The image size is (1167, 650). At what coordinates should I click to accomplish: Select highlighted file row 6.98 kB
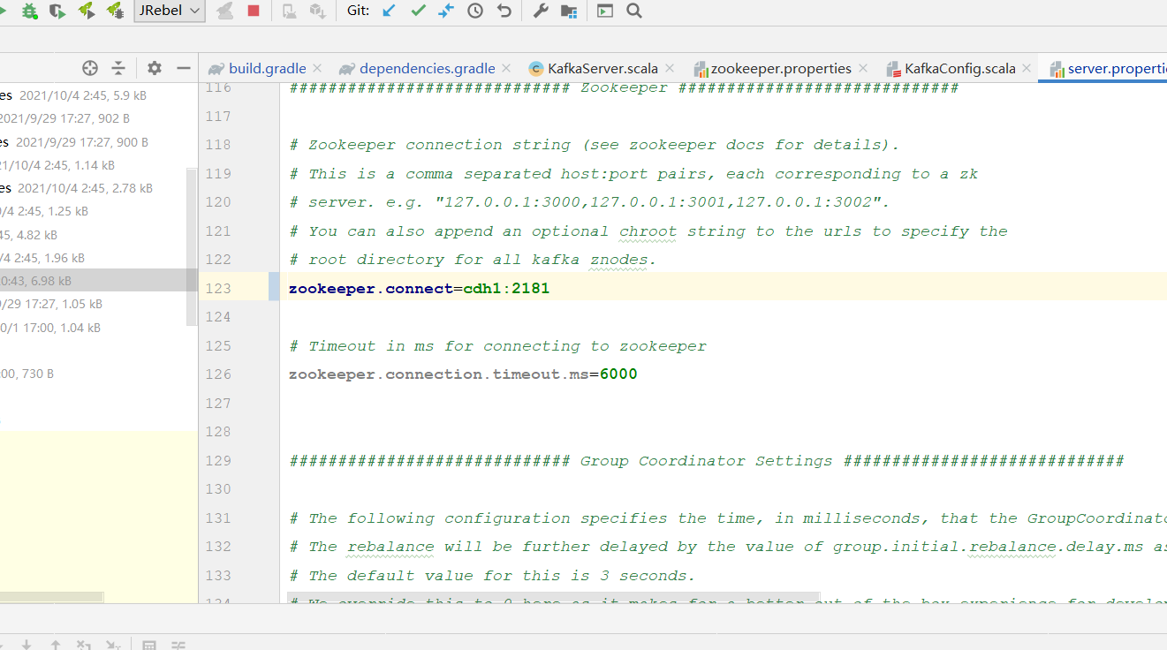click(x=98, y=281)
